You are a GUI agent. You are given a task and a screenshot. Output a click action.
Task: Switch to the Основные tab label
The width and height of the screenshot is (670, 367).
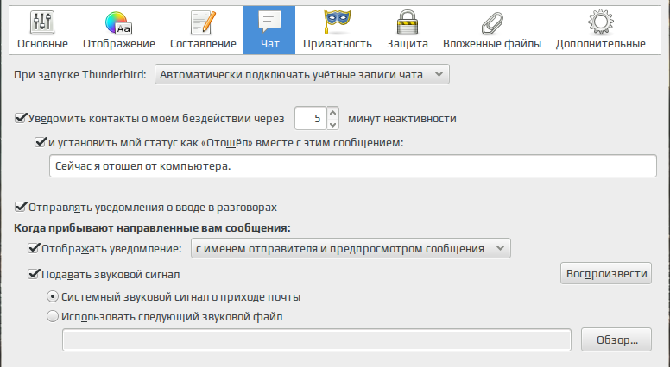42,44
